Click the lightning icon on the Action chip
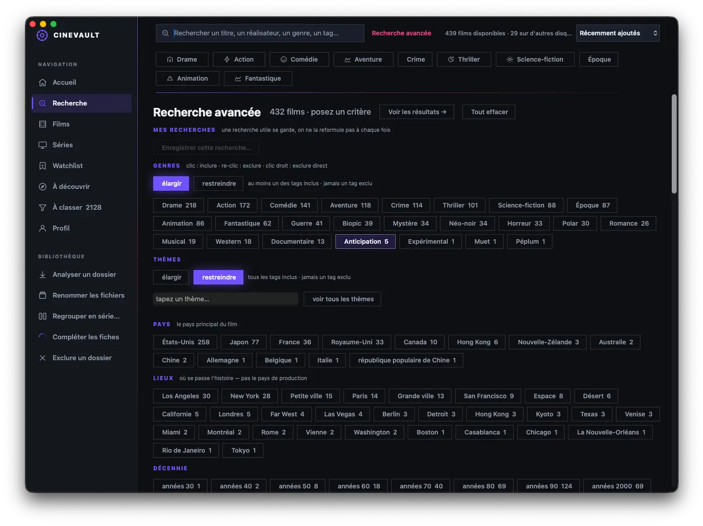Image resolution: width=703 pixels, height=526 pixels. tap(227, 59)
